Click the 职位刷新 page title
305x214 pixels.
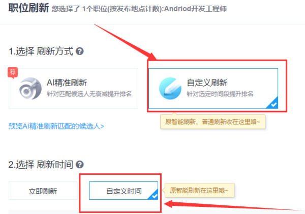point(28,8)
